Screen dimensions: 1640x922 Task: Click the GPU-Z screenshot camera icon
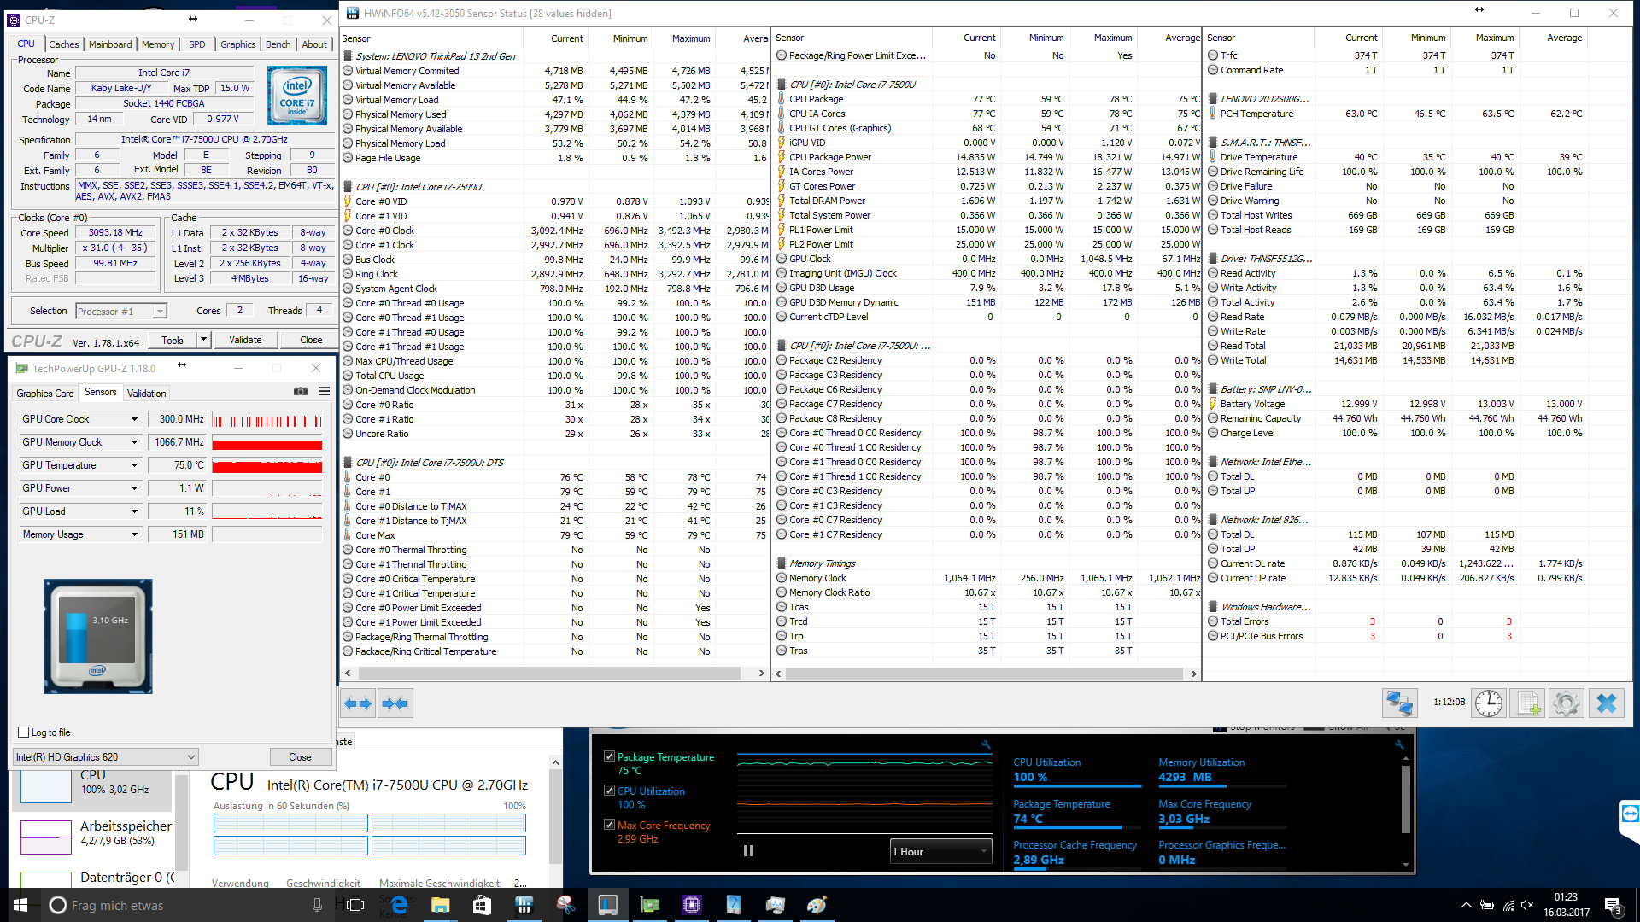[301, 392]
